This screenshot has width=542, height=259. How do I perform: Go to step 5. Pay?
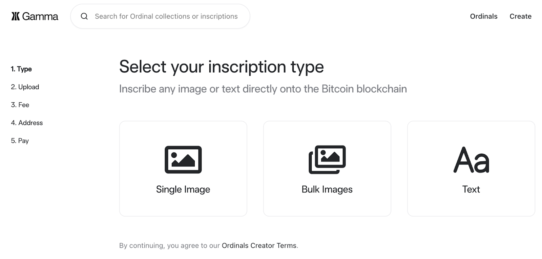pos(20,140)
